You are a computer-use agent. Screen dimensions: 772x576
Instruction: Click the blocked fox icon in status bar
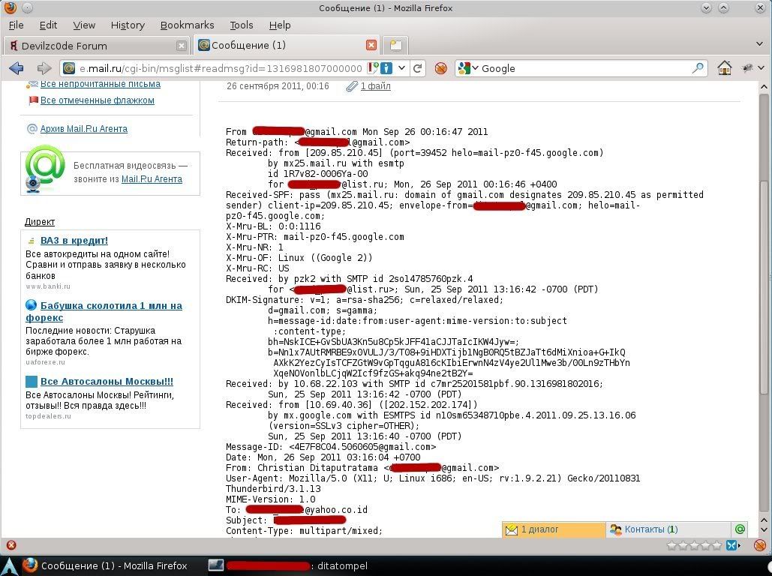point(760,545)
